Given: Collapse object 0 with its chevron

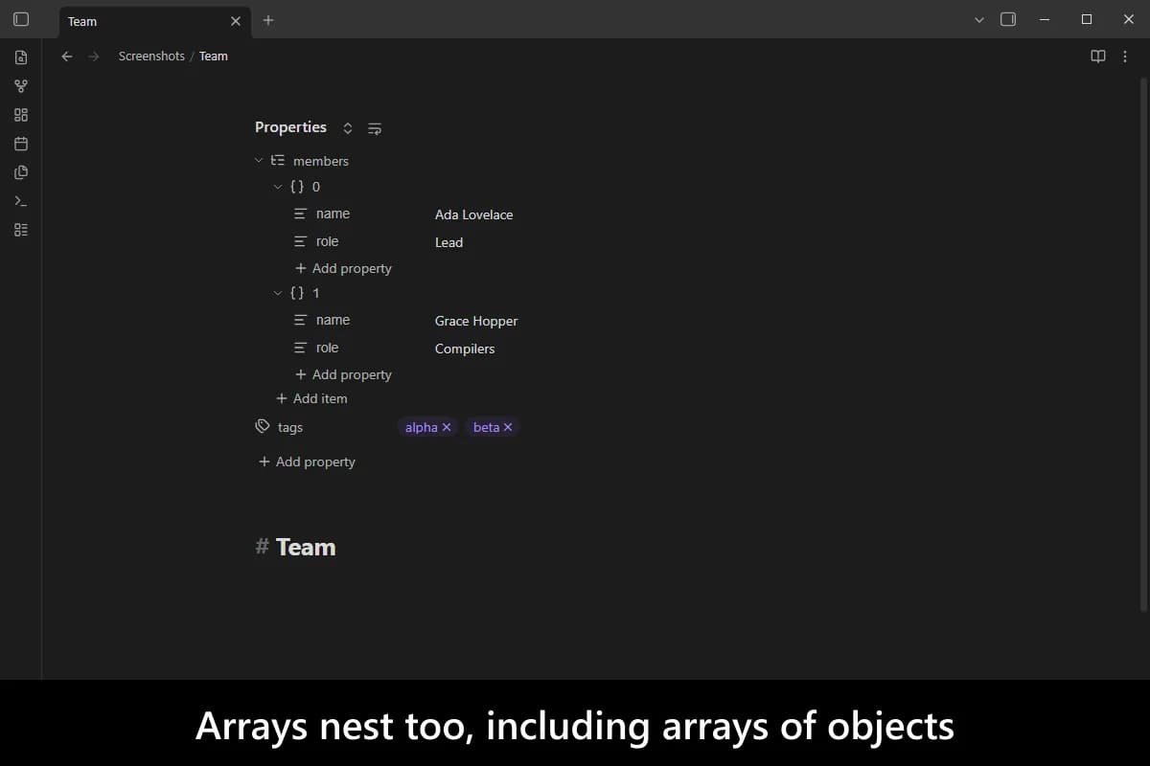Looking at the screenshot, I should pos(278,187).
